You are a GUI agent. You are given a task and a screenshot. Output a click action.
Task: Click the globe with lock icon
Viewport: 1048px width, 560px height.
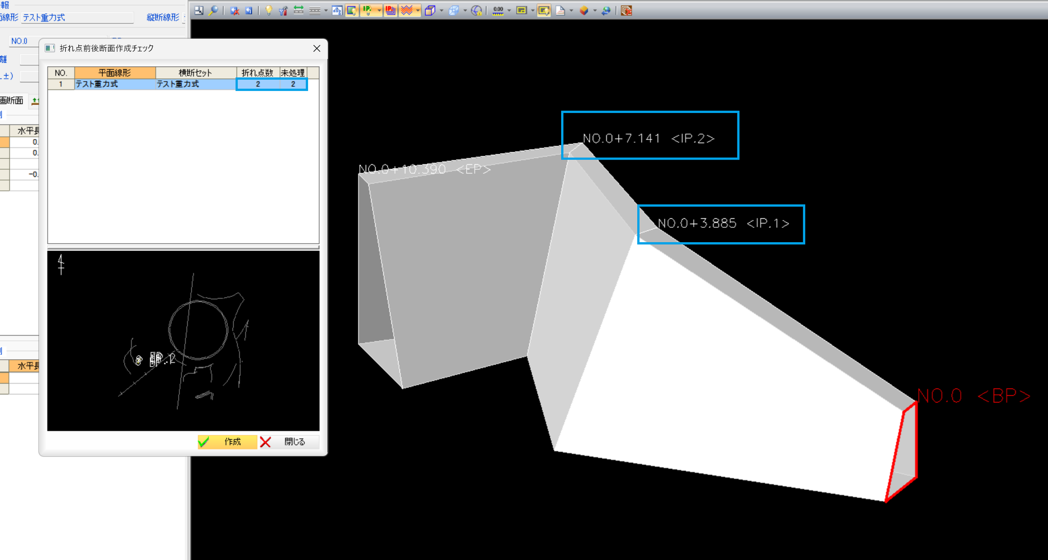[x=477, y=10]
